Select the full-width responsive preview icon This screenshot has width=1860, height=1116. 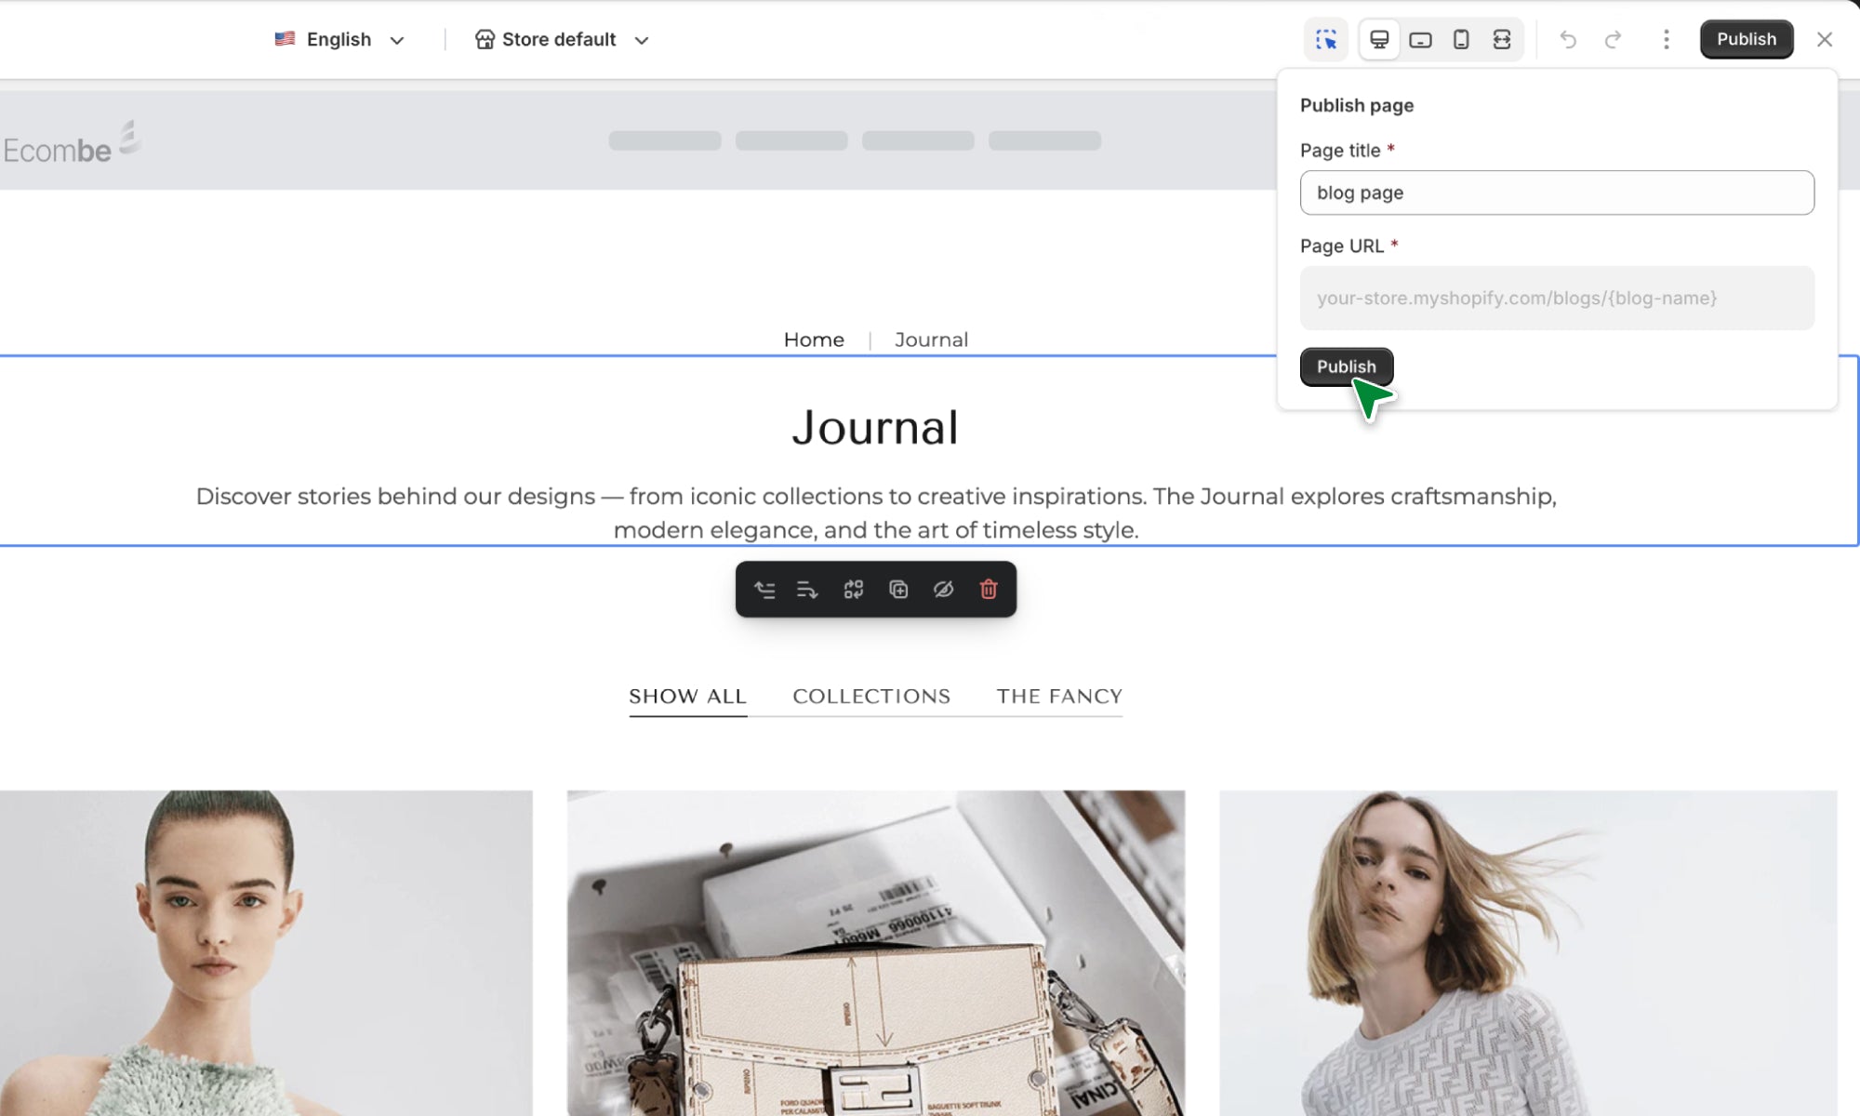pyautogui.click(x=1502, y=39)
